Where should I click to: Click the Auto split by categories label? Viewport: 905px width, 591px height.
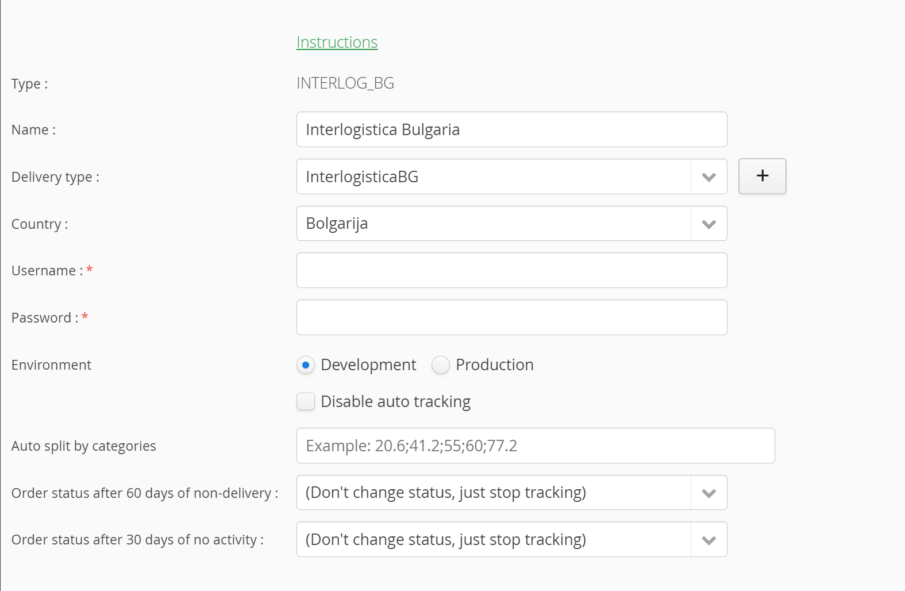[84, 446]
